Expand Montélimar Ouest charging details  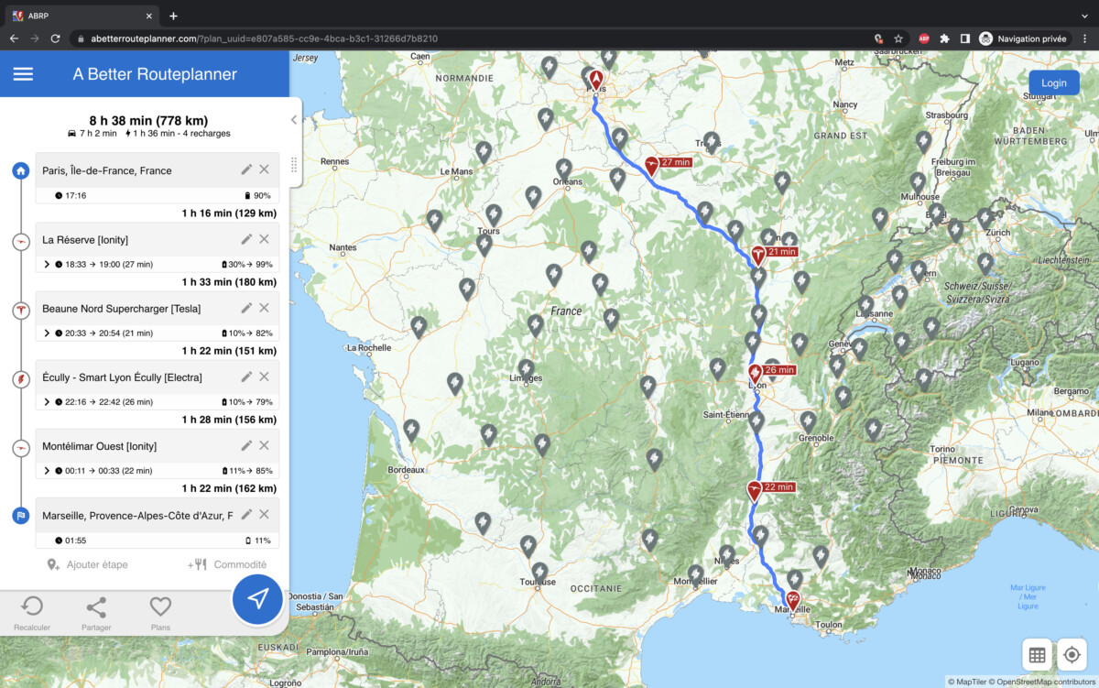click(47, 470)
